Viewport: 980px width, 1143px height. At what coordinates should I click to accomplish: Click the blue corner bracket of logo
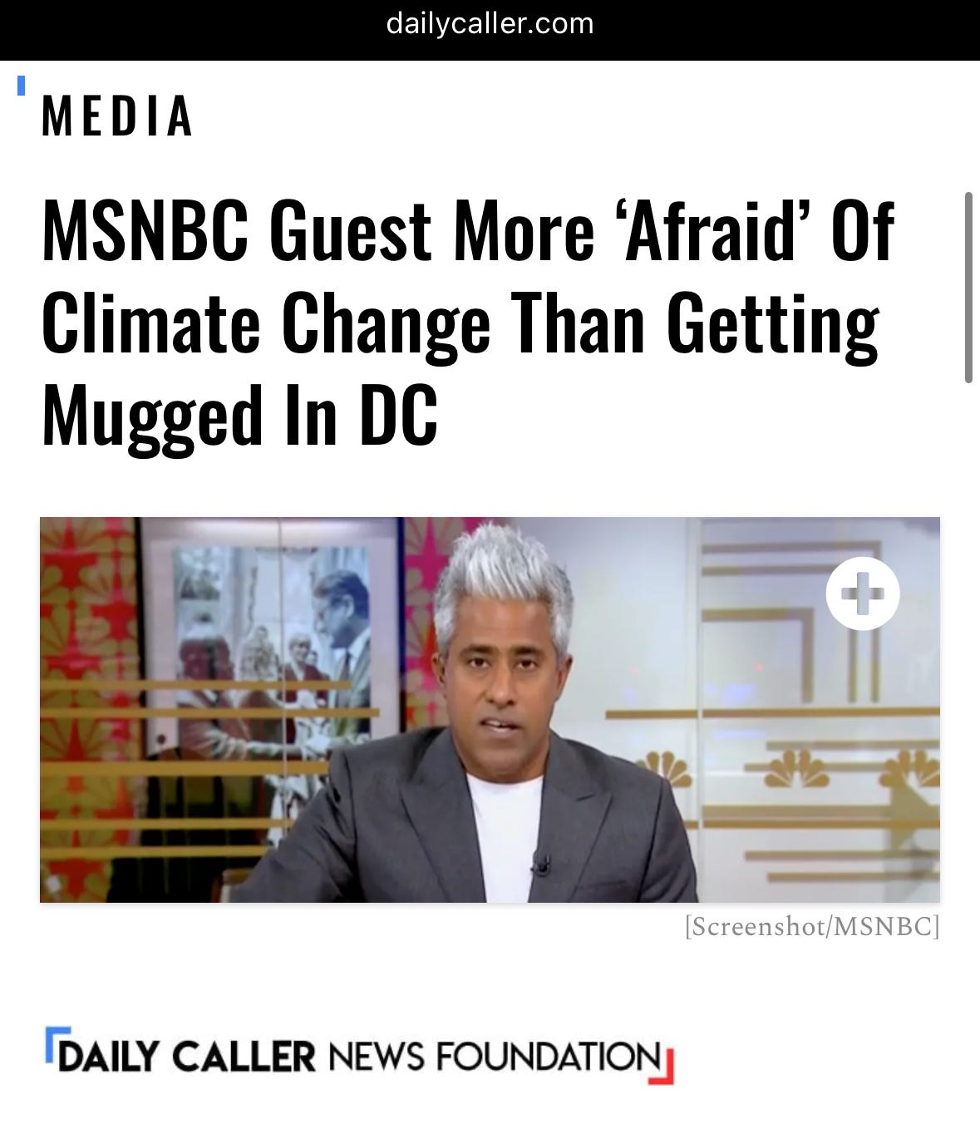pos(54,1039)
